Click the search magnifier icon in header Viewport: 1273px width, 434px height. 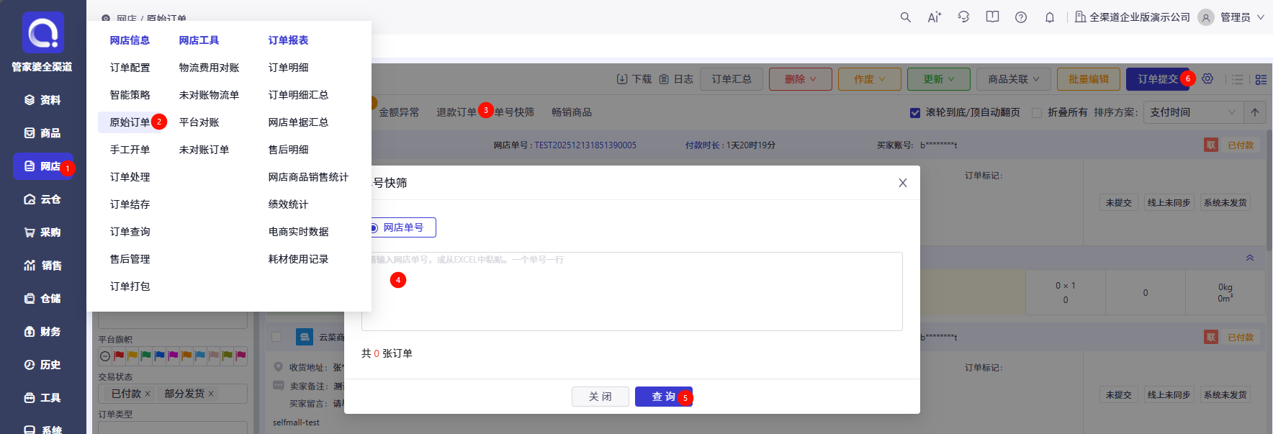coord(906,17)
